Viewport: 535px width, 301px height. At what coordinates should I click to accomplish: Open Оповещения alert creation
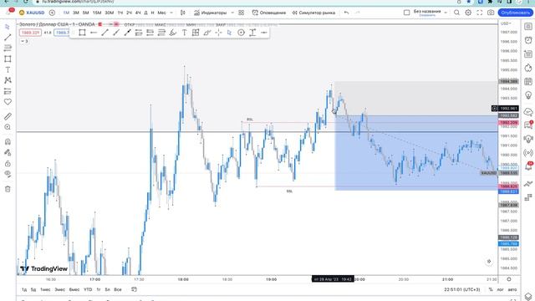coord(269,13)
